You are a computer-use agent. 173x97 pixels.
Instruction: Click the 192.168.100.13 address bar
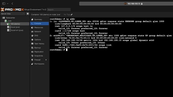tap(126, 4)
